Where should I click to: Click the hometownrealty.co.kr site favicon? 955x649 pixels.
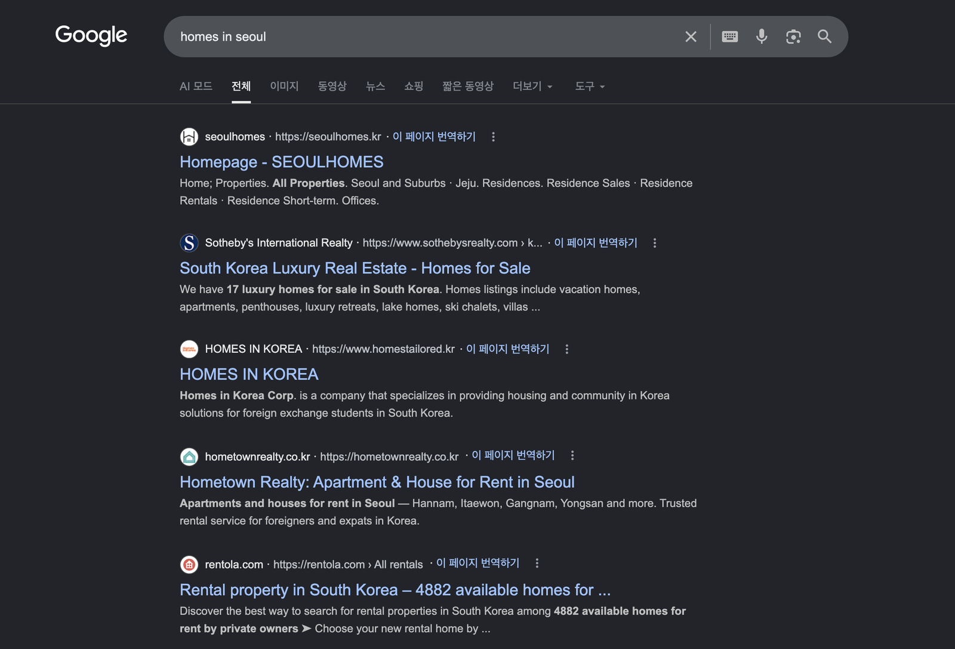coord(189,457)
